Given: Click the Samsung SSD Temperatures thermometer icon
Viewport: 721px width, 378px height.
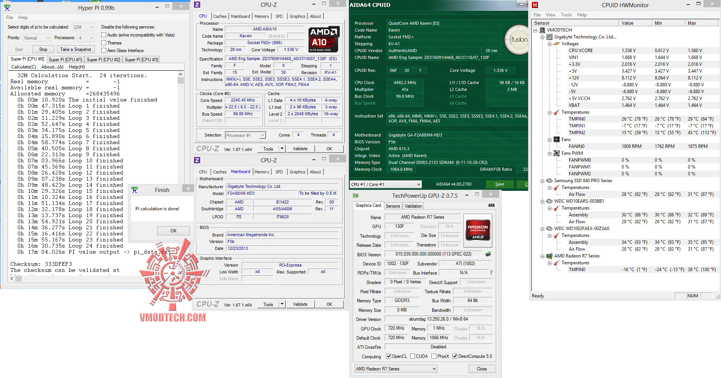Looking at the screenshot, I should coord(557,187).
